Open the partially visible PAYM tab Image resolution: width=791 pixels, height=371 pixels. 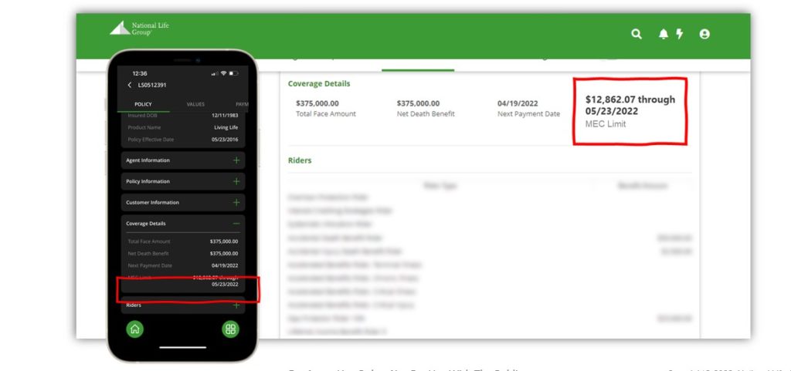point(241,103)
